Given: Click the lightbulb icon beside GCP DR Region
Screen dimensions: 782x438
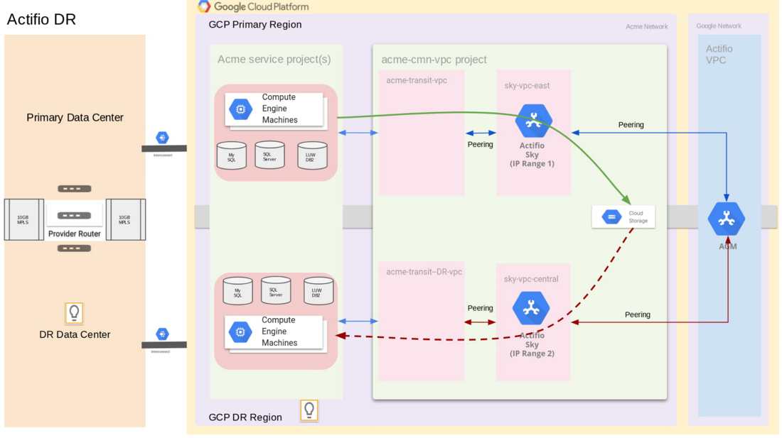Looking at the screenshot, I should pyautogui.click(x=309, y=410).
